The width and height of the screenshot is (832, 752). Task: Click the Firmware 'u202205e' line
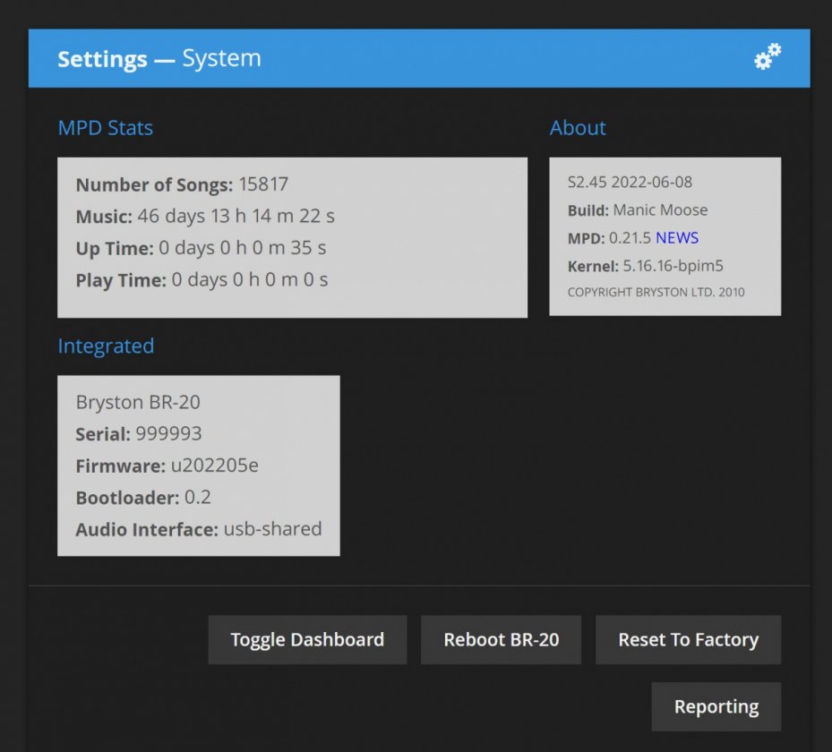[x=167, y=466]
